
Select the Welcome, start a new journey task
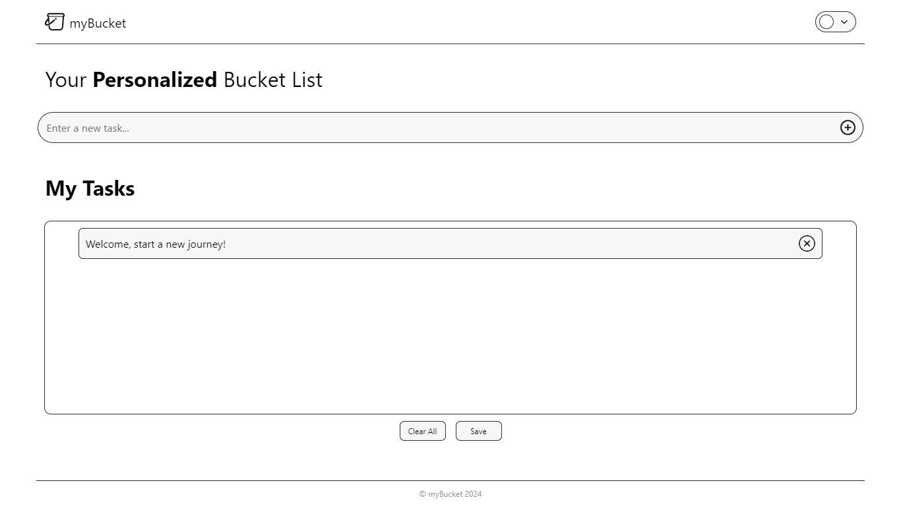click(x=450, y=244)
